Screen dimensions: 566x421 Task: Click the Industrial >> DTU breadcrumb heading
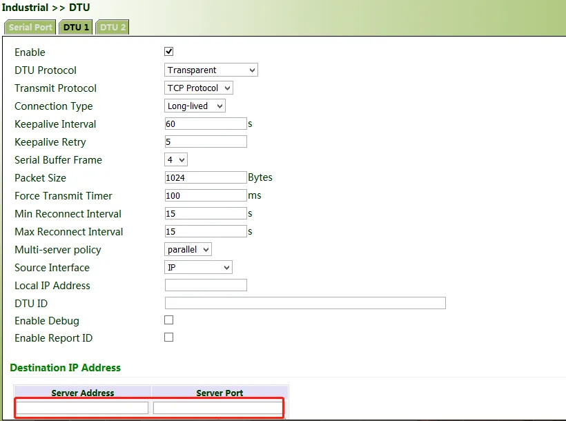46,7
